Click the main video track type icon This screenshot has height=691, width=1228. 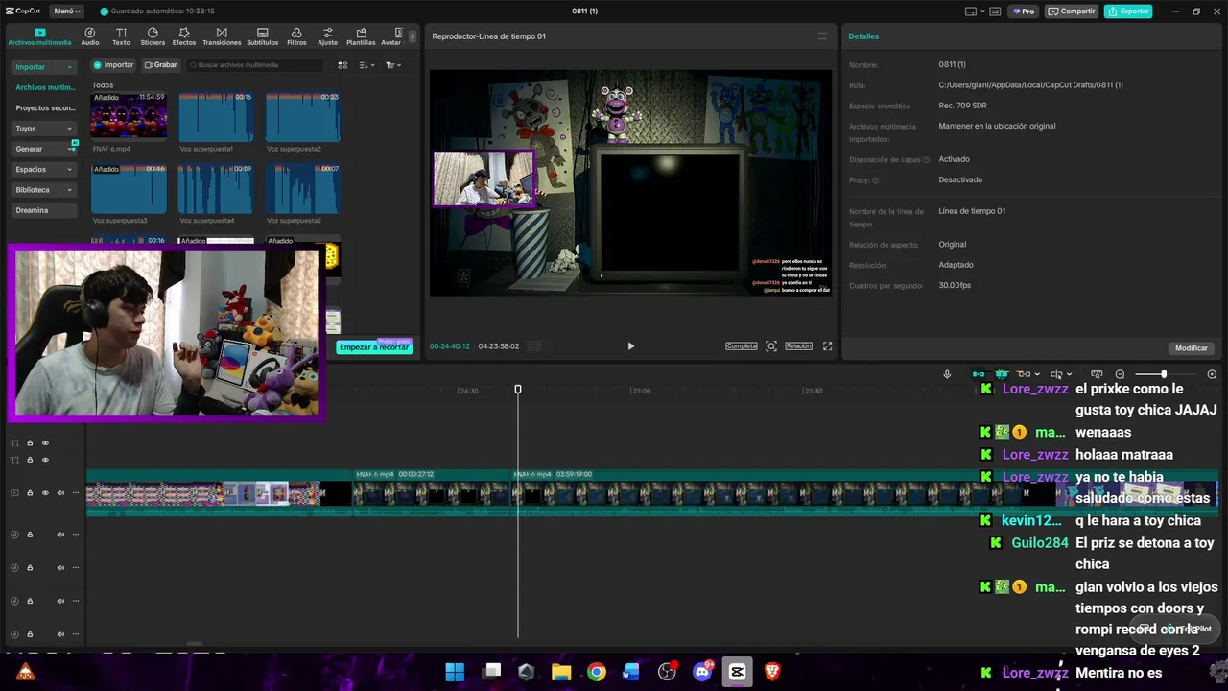click(x=14, y=493)
